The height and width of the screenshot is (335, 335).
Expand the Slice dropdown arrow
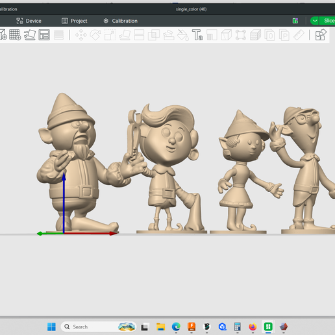pyautogui.click(x=314, y=21)
